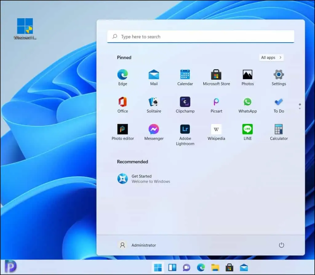The width and height of the screenshot is (315, 275).
Task: Open Widgets from the taskbar
Action: [172, 268]
